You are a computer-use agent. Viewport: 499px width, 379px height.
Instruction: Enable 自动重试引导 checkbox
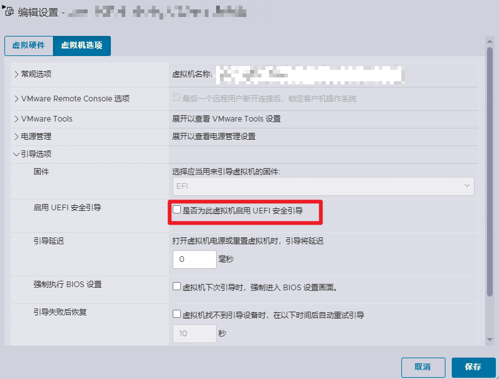click(x=177, y=315)
